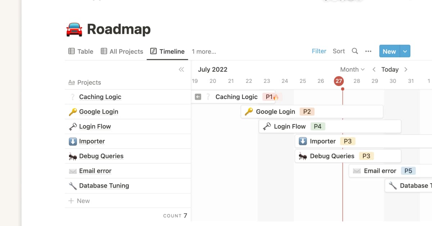Image resolution: width=432 pixels, height=226 pixels.
Task: Open the All Projects view
Action: click(122, 51)
